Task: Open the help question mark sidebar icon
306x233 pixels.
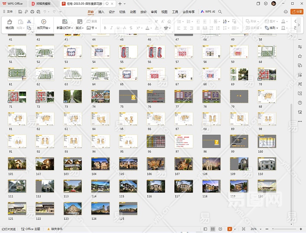Action: 300,103
